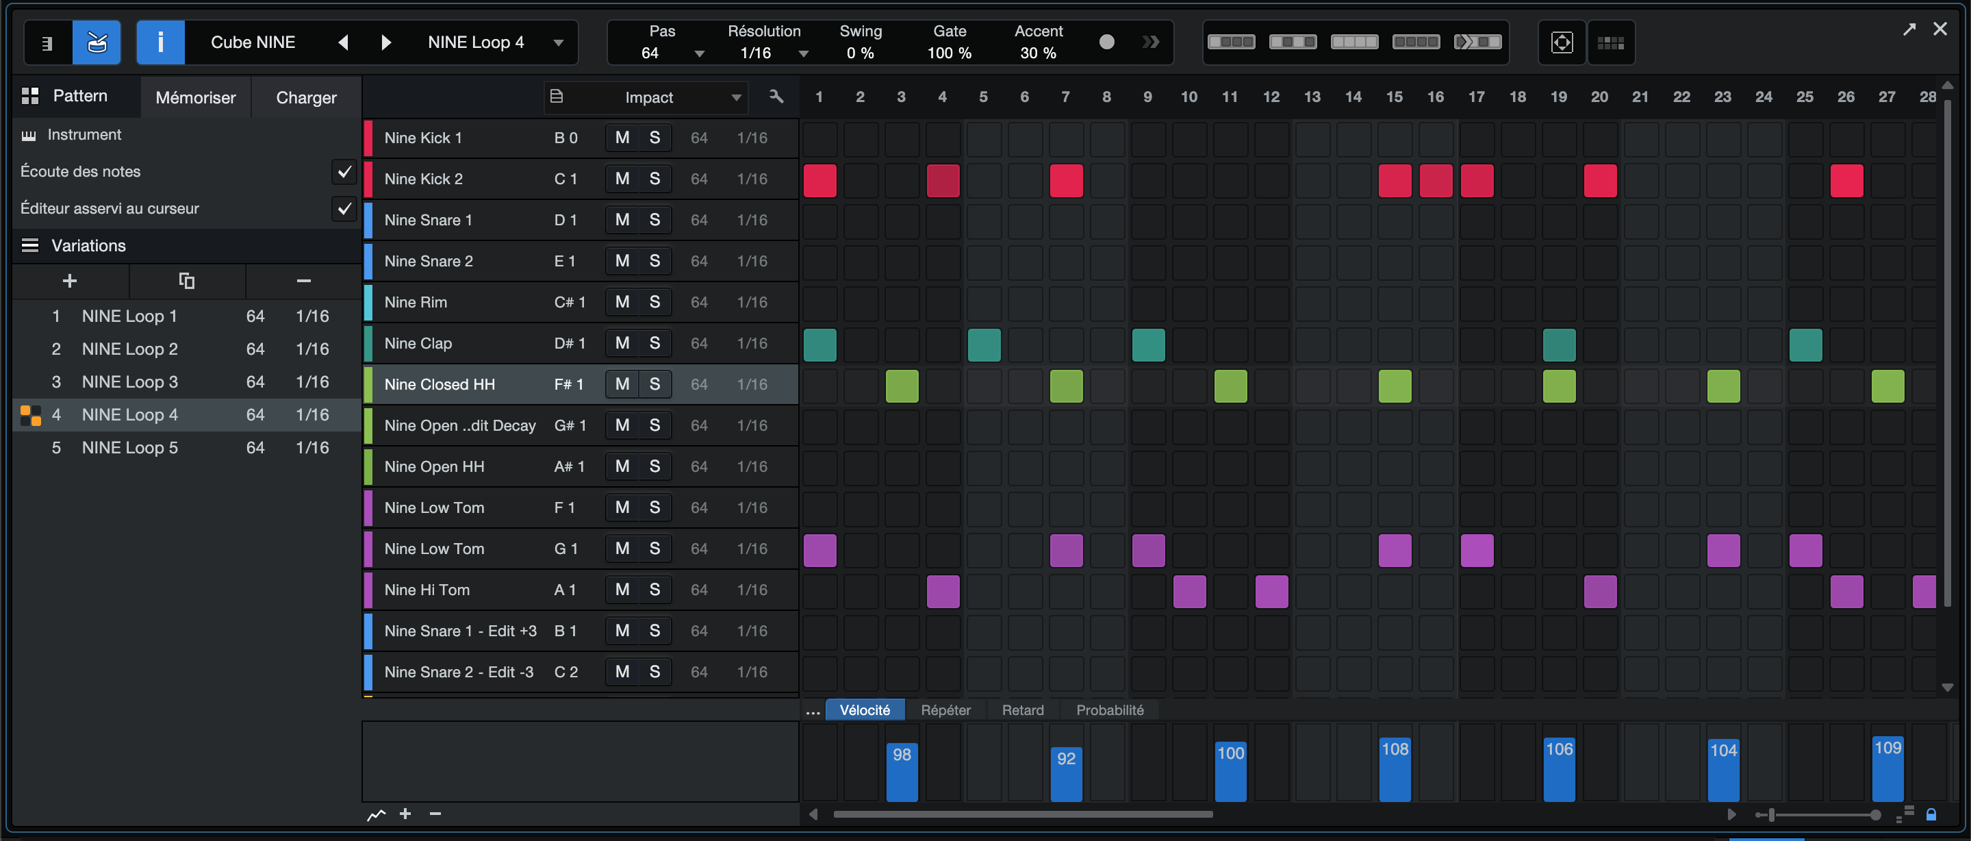Screen dimensions: 1971x841
Task: Click the Mémoriser button
Action: 196,98
